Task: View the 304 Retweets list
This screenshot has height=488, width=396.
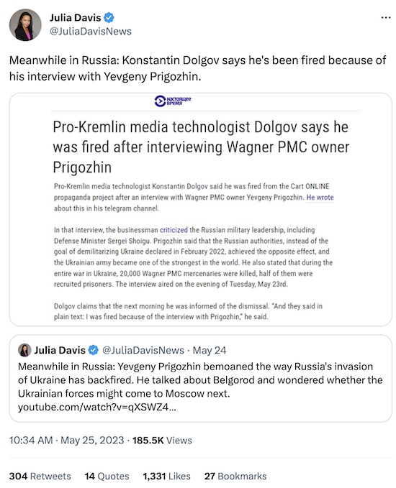Action: click(40, 477)
